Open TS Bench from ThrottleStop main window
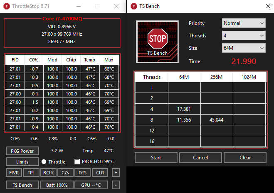 [22, 185]
